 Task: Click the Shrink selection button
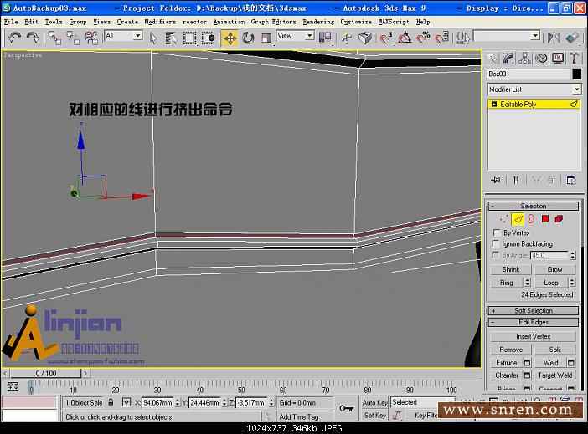pyautogui.click(x=511, y=269)
